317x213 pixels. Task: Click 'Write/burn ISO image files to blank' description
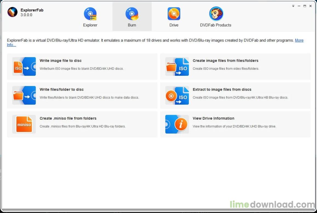pos(82,69)
